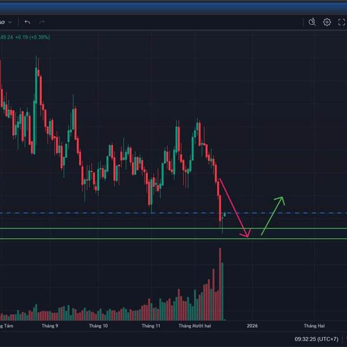Click the 'Tháng 9' label on the time axis
347x347 pixels.
pos(50,326)
